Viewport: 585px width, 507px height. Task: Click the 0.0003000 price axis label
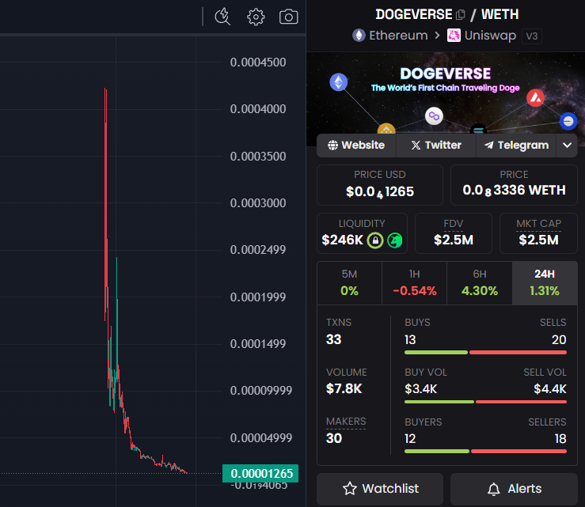click(x=258, y=203)
